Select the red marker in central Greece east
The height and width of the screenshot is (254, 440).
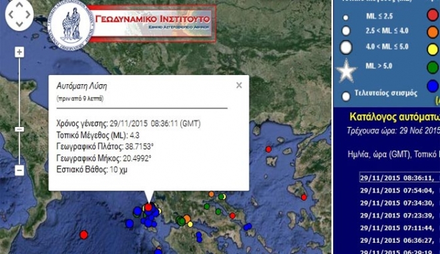point(232,215)
